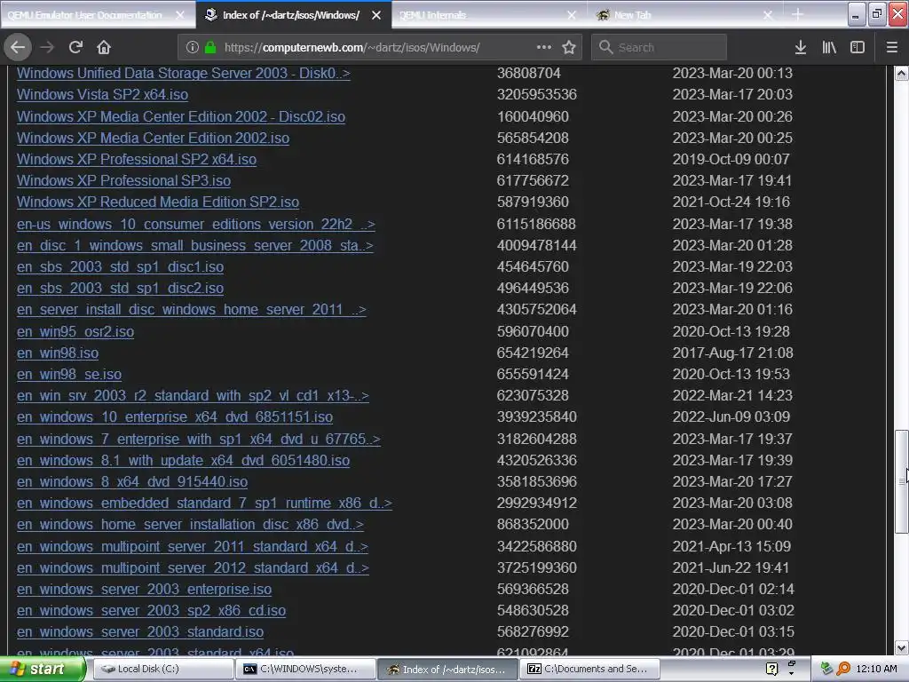This screenshot has width=909, height=682.
Task: Click the magnifier icon in system tray
Action: pyautogui.click(x=843, y=670)
